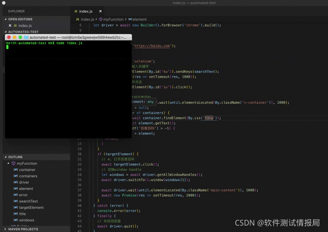Select targetElement variable in Outline
Screen dimensions: 328x232
pos(31,208)
